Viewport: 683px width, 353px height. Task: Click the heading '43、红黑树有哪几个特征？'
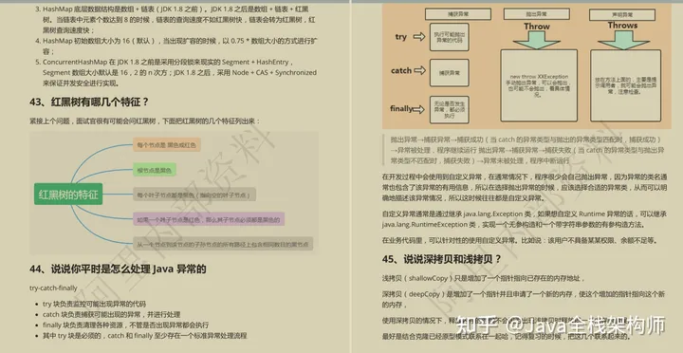coord(89,102)
